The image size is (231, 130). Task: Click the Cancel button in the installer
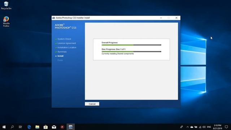92,104
